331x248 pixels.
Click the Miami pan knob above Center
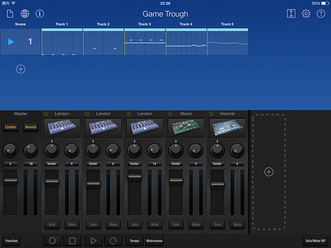point(176,150)
